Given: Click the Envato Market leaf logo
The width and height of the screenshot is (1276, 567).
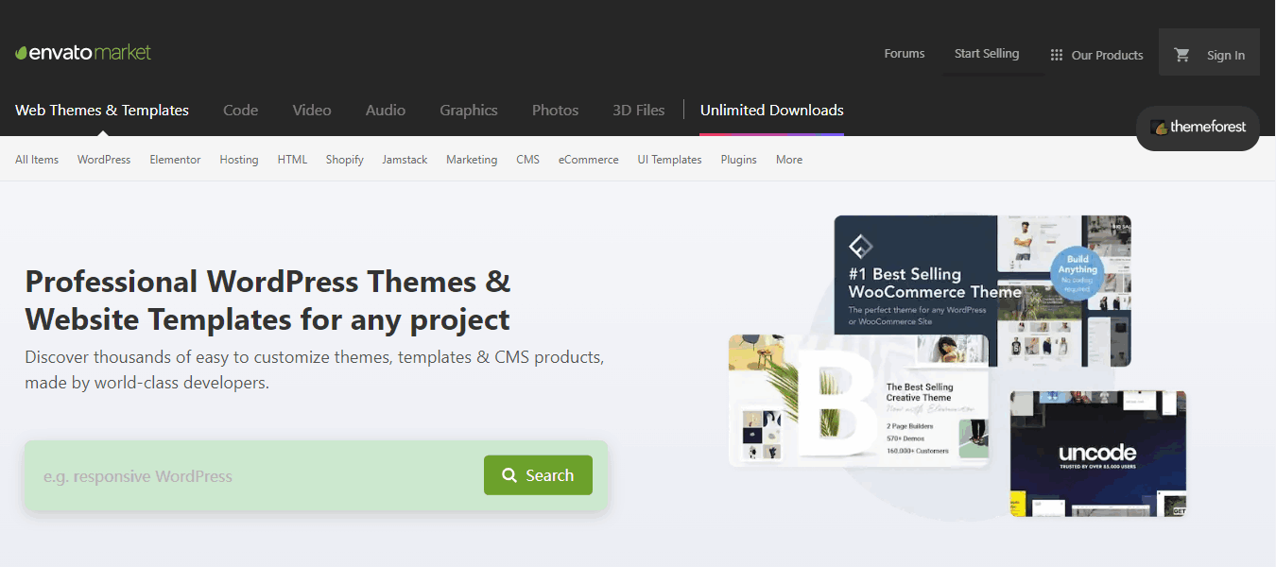Looking at the screenshot, I should coord(20,54).
